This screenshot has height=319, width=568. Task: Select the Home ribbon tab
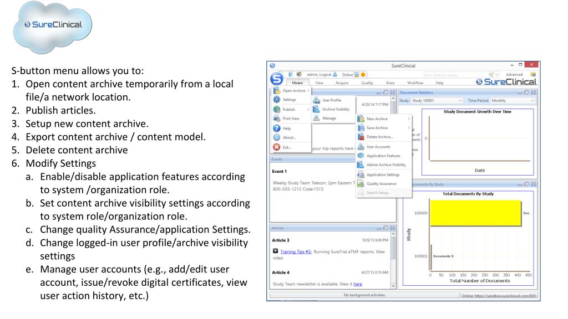click(x=297, y=83)
